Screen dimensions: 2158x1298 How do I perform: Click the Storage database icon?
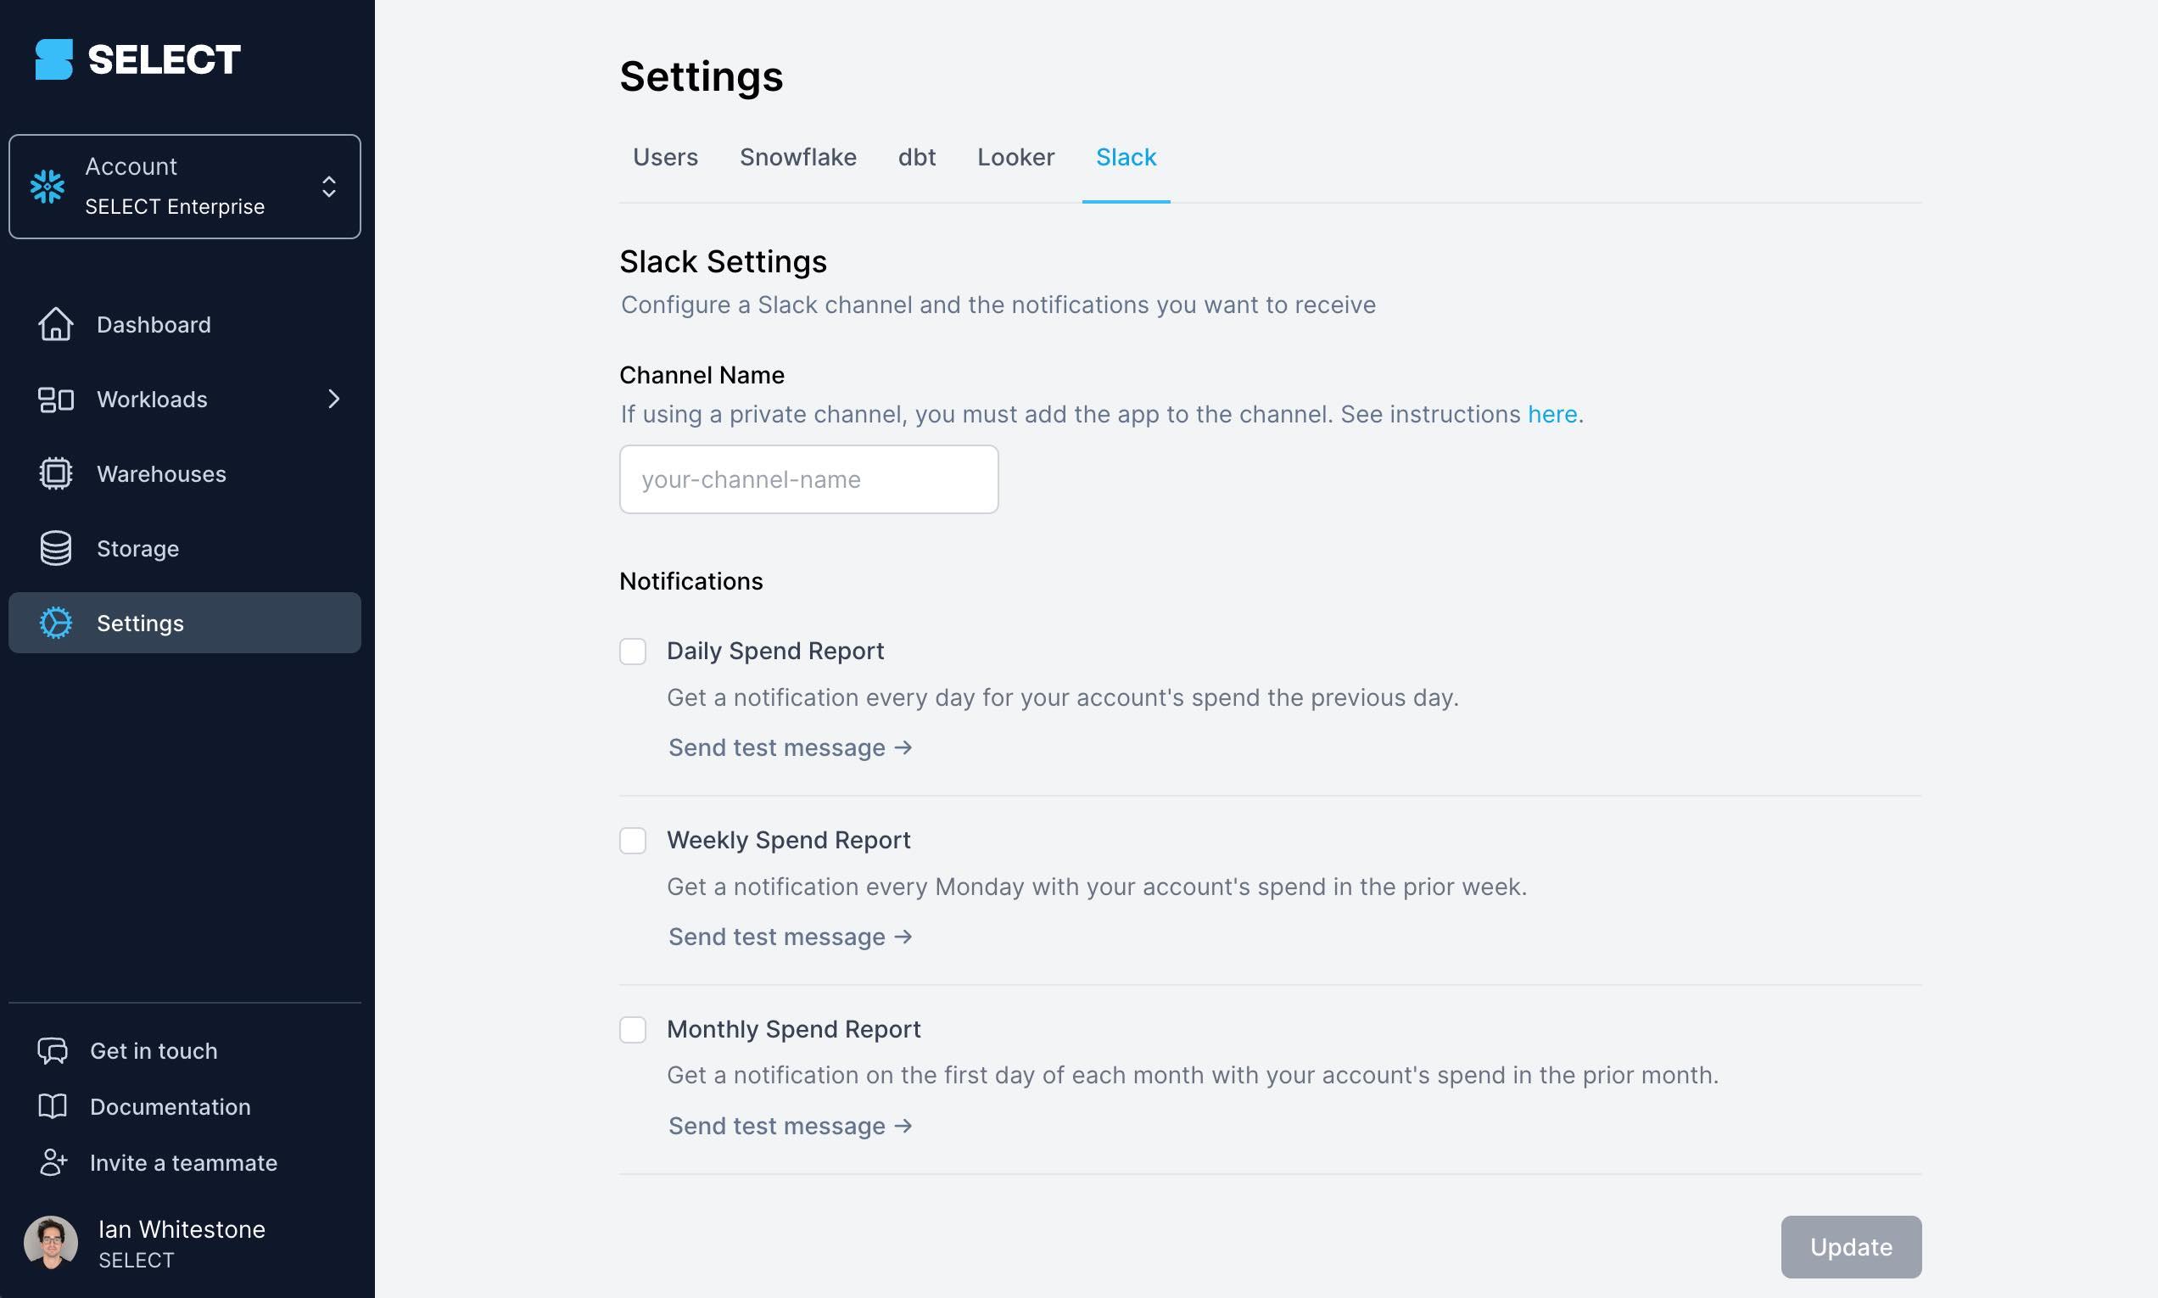(56, 548)
